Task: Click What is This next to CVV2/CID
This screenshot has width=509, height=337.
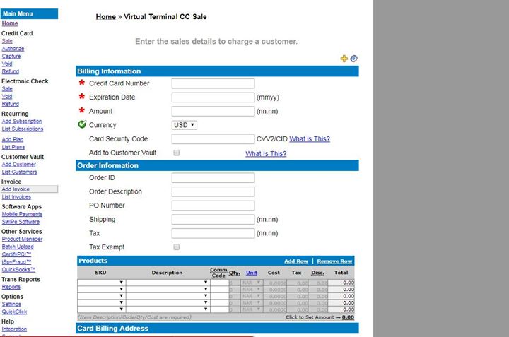Action: coord(310,138)
